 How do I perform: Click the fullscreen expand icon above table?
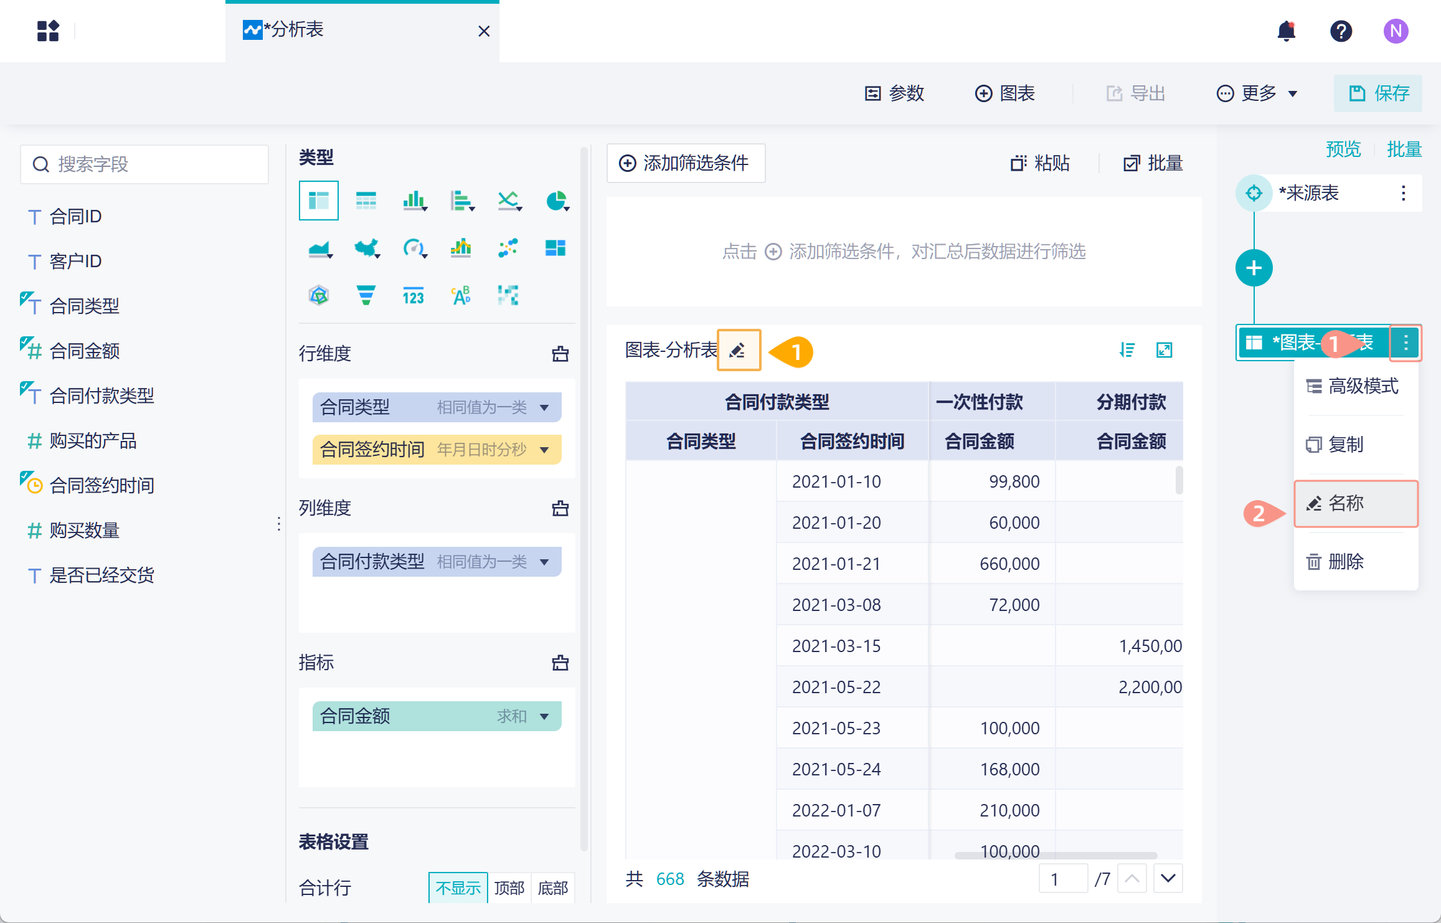pyautogui.click(x=1164, y=350)
